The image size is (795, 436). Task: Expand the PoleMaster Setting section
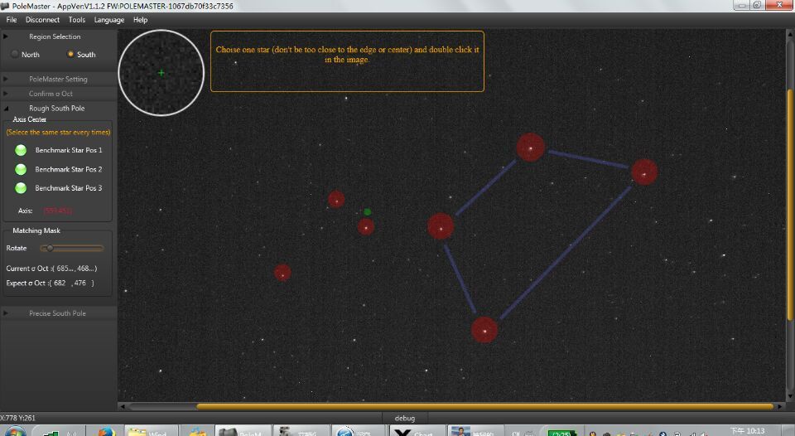point(58,80)
